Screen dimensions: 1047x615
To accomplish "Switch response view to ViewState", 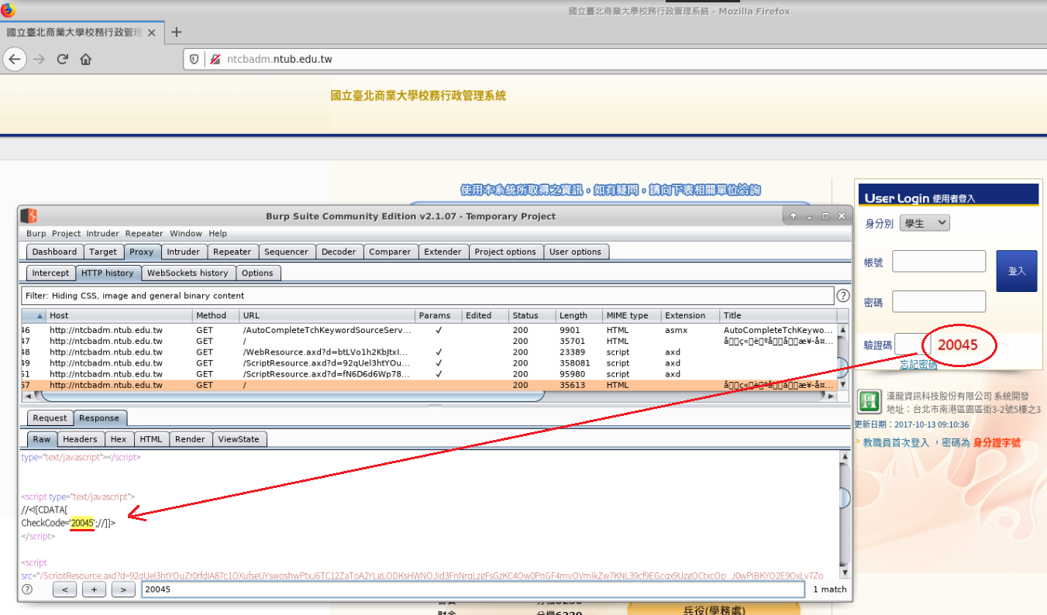I will click(x=239, y=439).
